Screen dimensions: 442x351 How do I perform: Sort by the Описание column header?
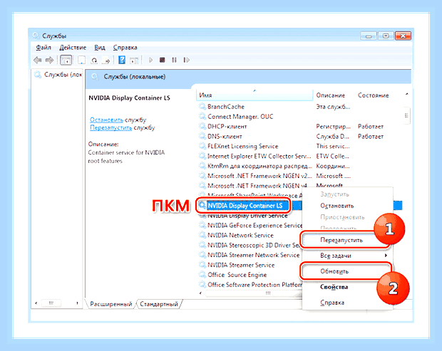(x=330, y=95)
